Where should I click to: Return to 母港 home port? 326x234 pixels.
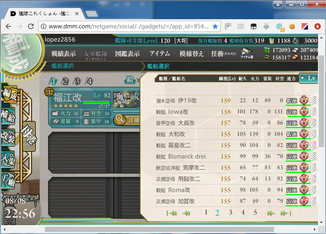[29, 136]
